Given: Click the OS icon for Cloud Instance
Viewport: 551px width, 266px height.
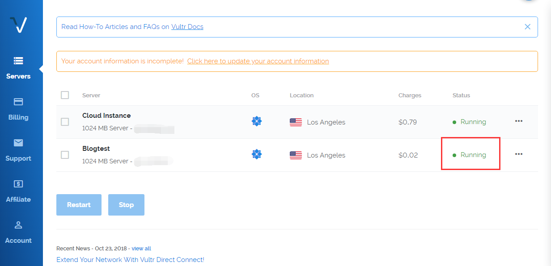Looking at the screenshot, I should (256, 121).
